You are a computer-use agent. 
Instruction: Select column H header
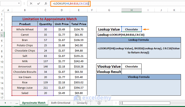pos(132,10)
